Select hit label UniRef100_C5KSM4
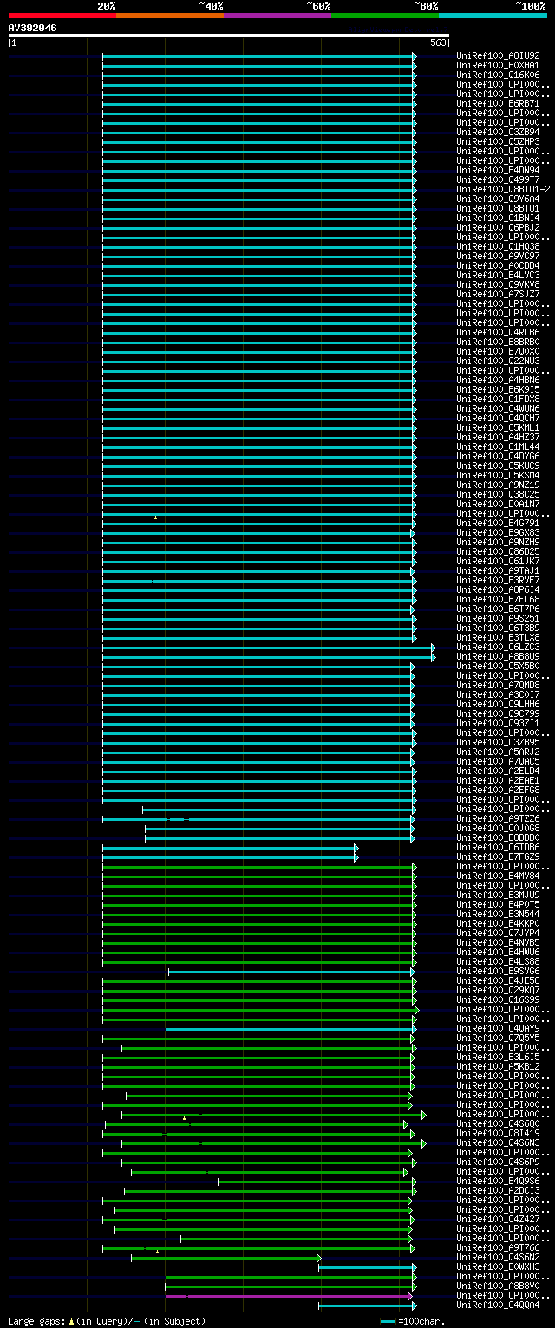The width and height of the screenshot is (555, 1328). 498,475
